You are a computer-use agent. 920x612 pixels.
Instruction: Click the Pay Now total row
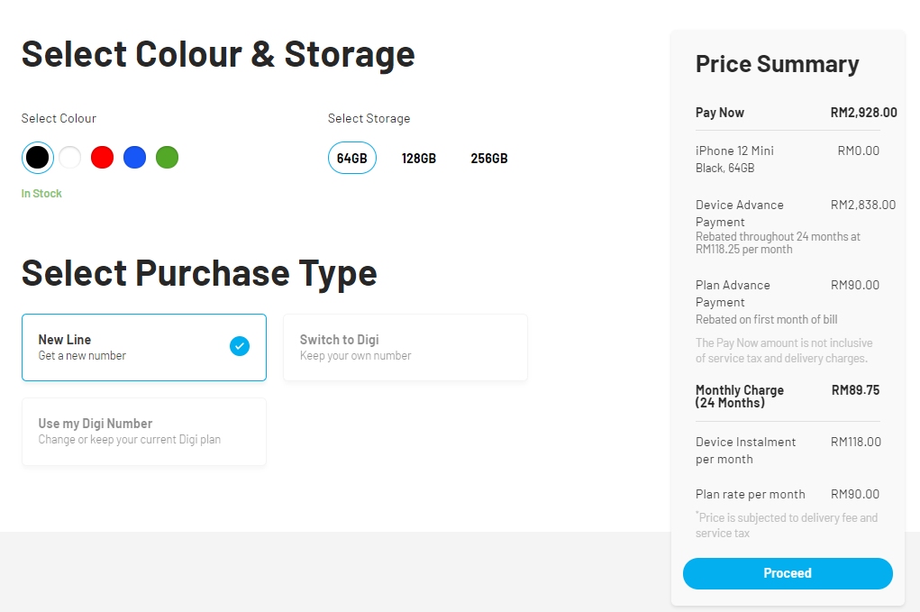click(x=788, y=113)
